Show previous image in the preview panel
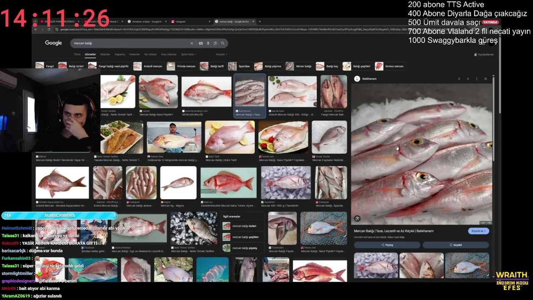This screenshot has height=300, width=533. [x=459, y=79]
